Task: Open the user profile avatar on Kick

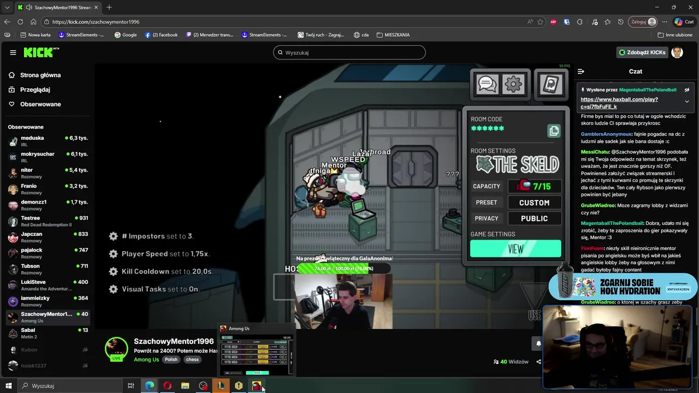Action: pyautogui.click(x=677, y=52)
